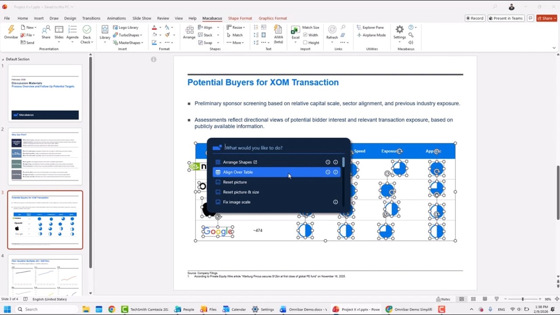
Task: Click the Arrange shapes icon
Action: pos(189,32)
